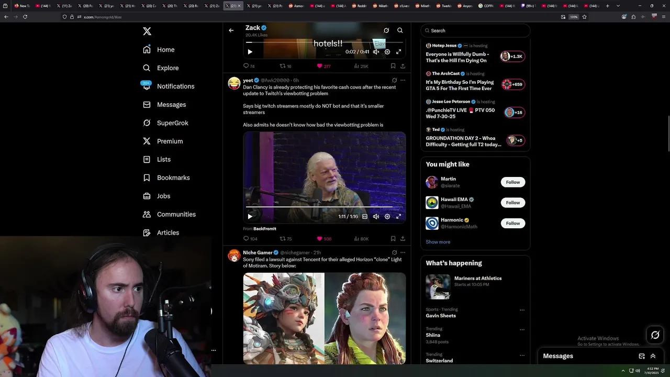
Task: Share the top hotels video post
Action: click(403, 66)
